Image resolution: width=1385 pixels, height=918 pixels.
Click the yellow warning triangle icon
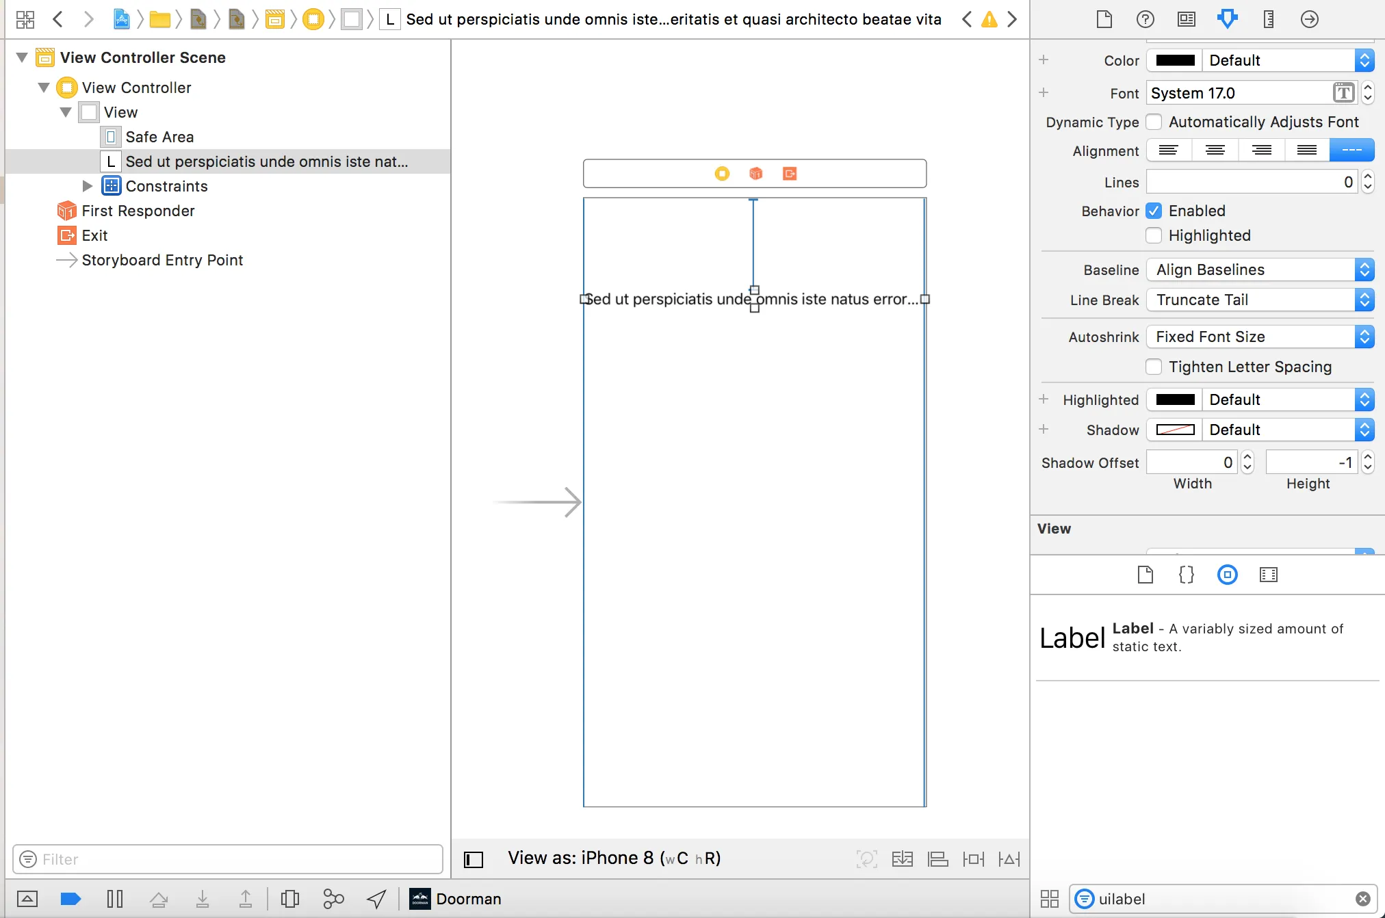tap(989, 19)
